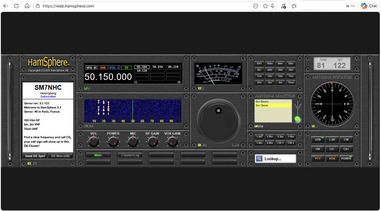
Task: Select the 17m band button
Action: (259, 76)
